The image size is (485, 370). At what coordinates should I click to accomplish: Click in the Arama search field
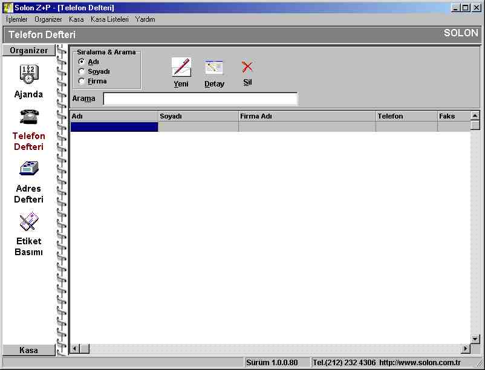200,99
